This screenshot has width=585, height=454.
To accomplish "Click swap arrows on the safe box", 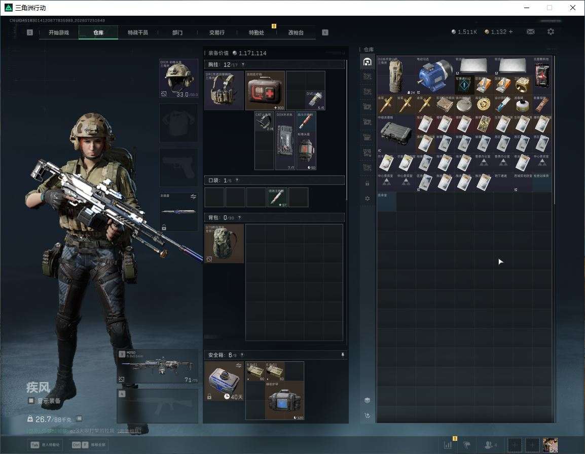I will pyautogui.click(x=238, y=365).
